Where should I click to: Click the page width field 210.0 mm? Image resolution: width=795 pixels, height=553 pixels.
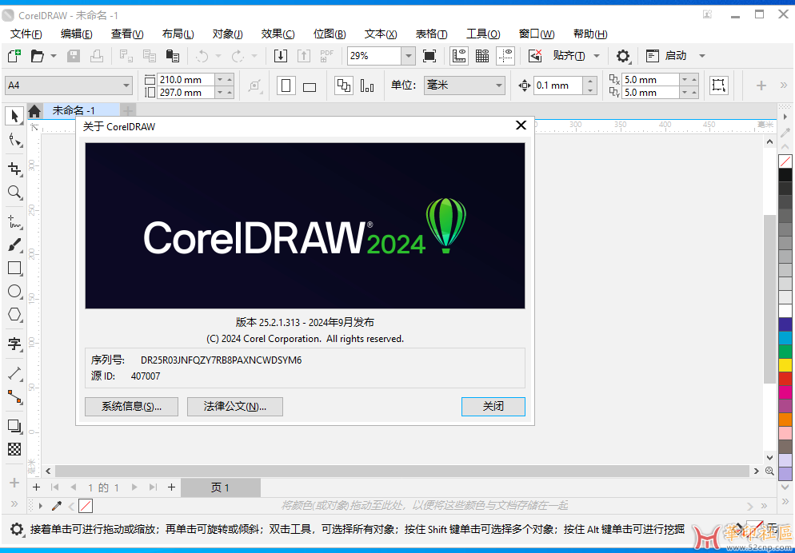[x=186, y=79]
